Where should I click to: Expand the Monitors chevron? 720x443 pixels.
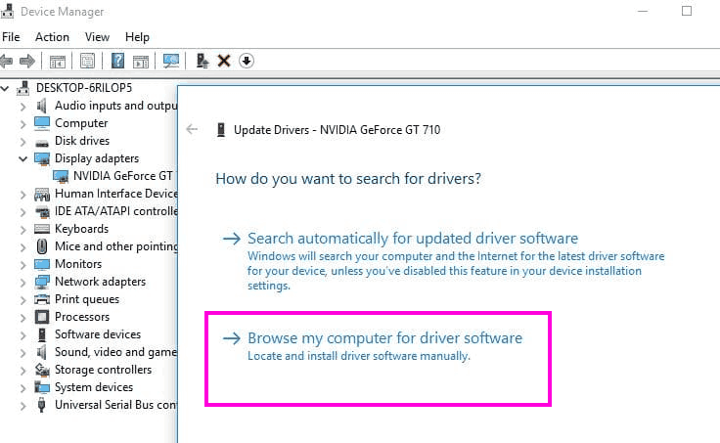[x=22, y=265]
